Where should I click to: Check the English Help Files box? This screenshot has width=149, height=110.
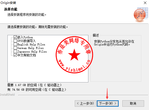(15, 44)
